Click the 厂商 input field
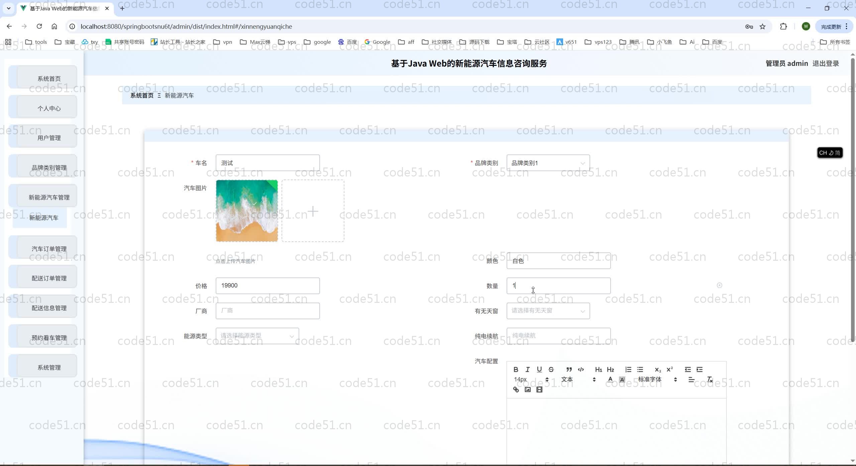This screenshot has height=466, width=856. point(267,311)
